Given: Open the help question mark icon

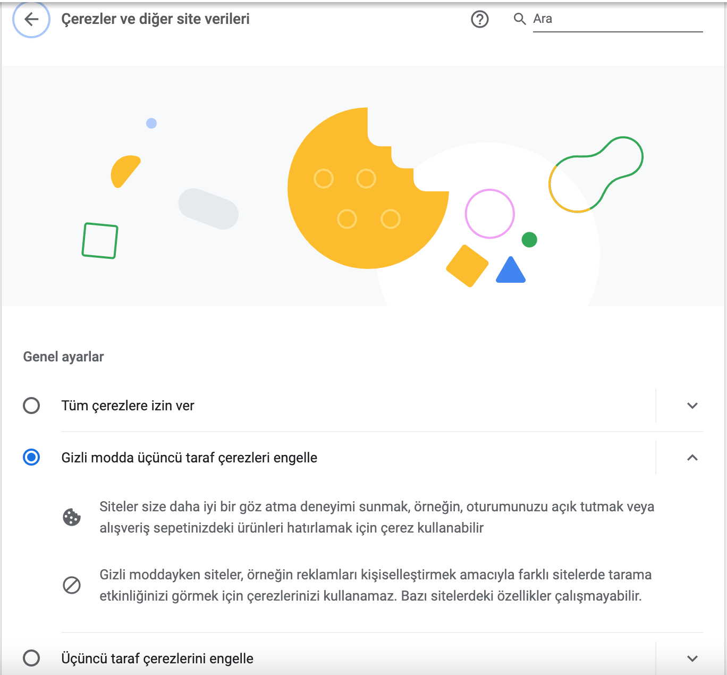Looking at the screenshot, I should point(479,20).
